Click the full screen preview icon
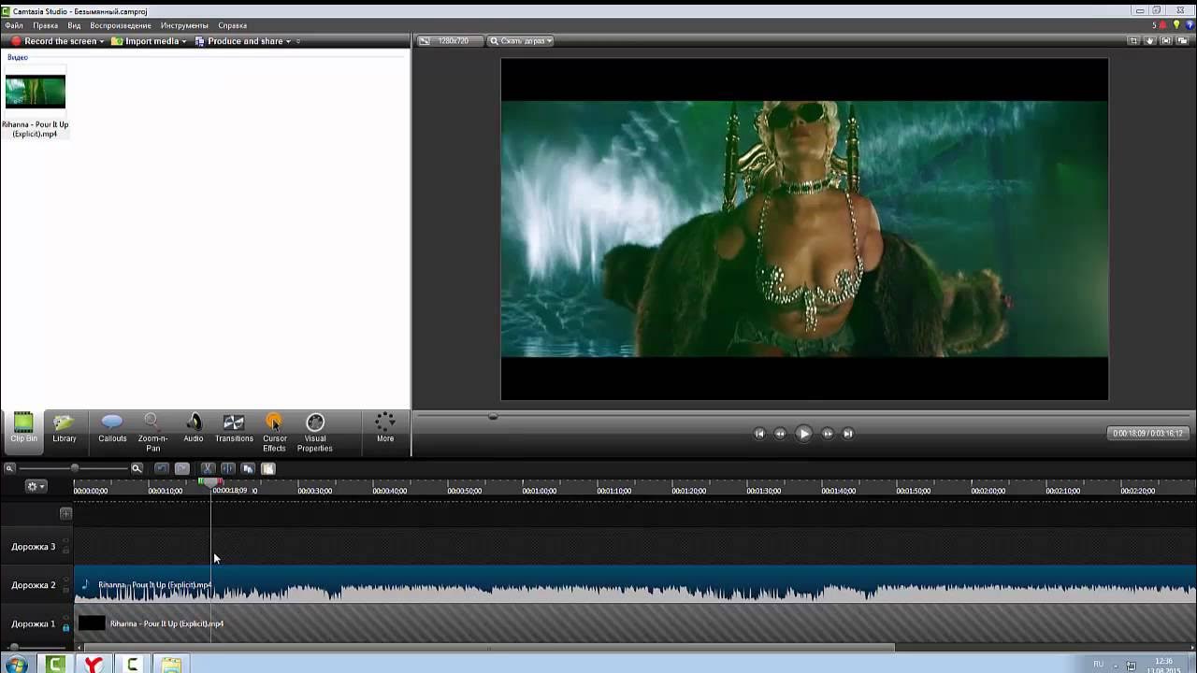Viewport: 1197px width, 673px height. click(1167, 41)
